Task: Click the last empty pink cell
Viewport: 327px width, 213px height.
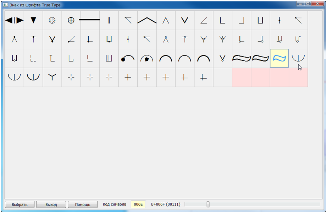Action: pos(298,77)
